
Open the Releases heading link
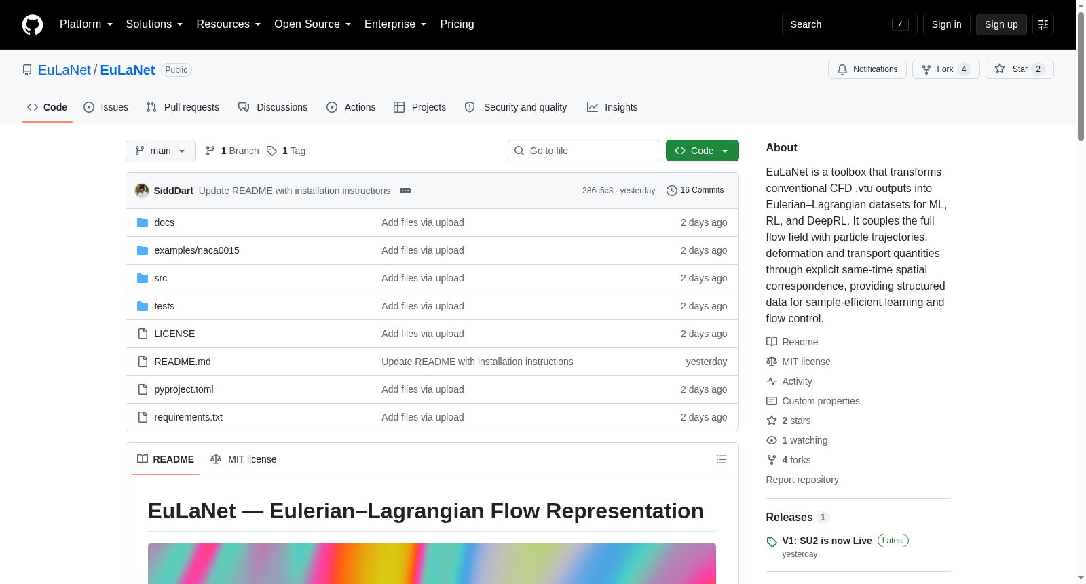pos(789,517)
